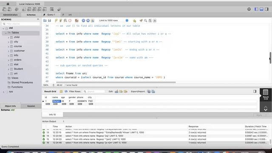
Task: Commit the transaction icon
Action: 83,20
